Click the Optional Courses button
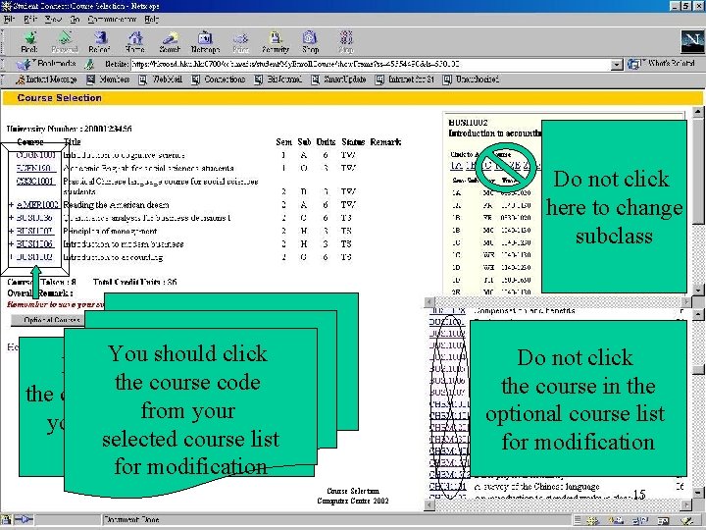Image resolution: width=706 pixels, height=530 pixels. tap(48, 320)
